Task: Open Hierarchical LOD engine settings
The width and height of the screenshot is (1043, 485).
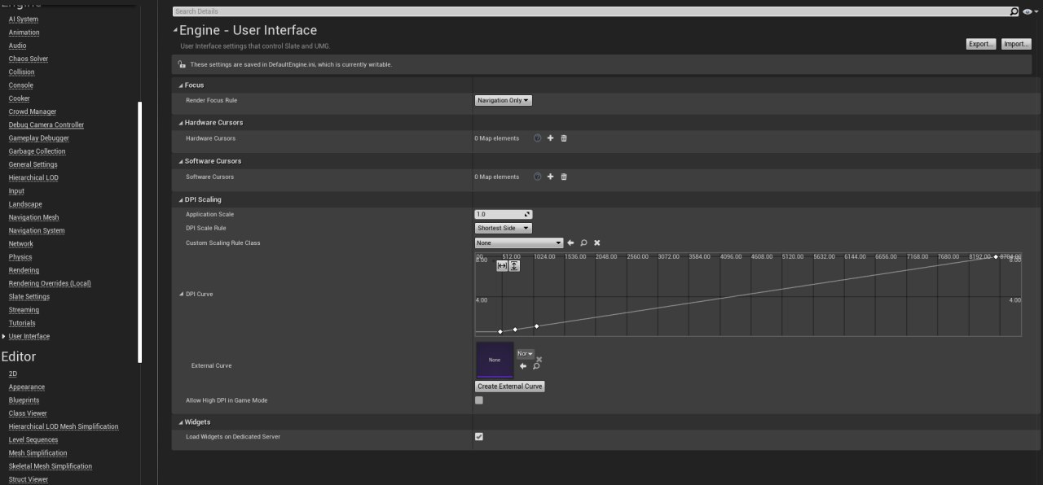Action: point(33,178)
